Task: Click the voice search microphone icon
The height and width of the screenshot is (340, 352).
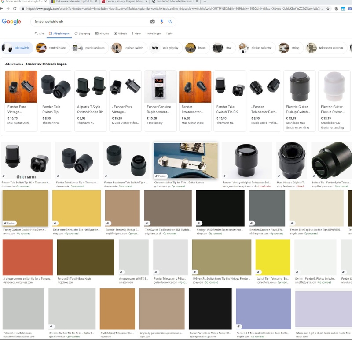Action: click(161, 22)
